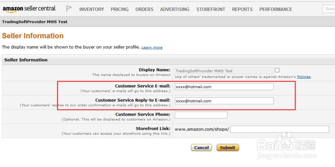Open the Performance menu
This screenshot has width=335, height=167.
tap(276, 9)
